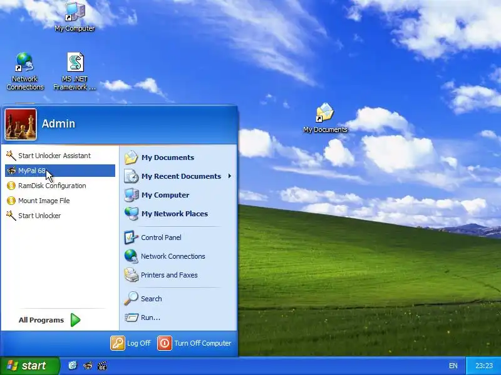Click the My Recent Documents clock-folder icon
Screen dimensions: 501x375
click(x=131, y=176)
